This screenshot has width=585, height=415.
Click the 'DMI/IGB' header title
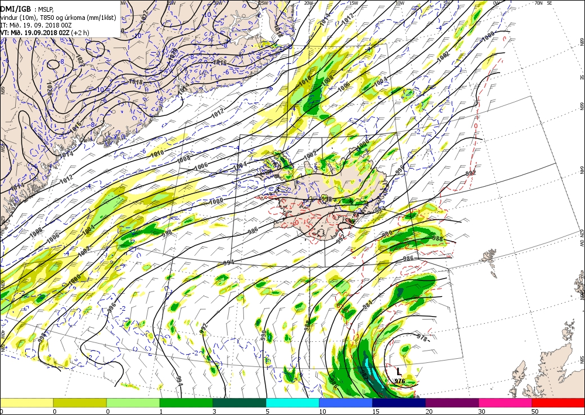pyautogui.click(x=16, y=9)
